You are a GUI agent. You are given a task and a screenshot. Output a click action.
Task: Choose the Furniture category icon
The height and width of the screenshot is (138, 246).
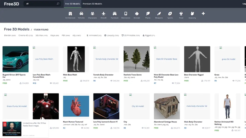[115, 13]
